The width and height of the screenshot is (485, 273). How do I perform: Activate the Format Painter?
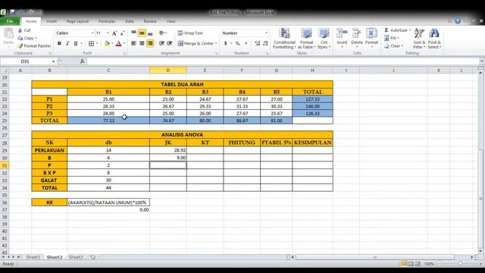point(34,45)
